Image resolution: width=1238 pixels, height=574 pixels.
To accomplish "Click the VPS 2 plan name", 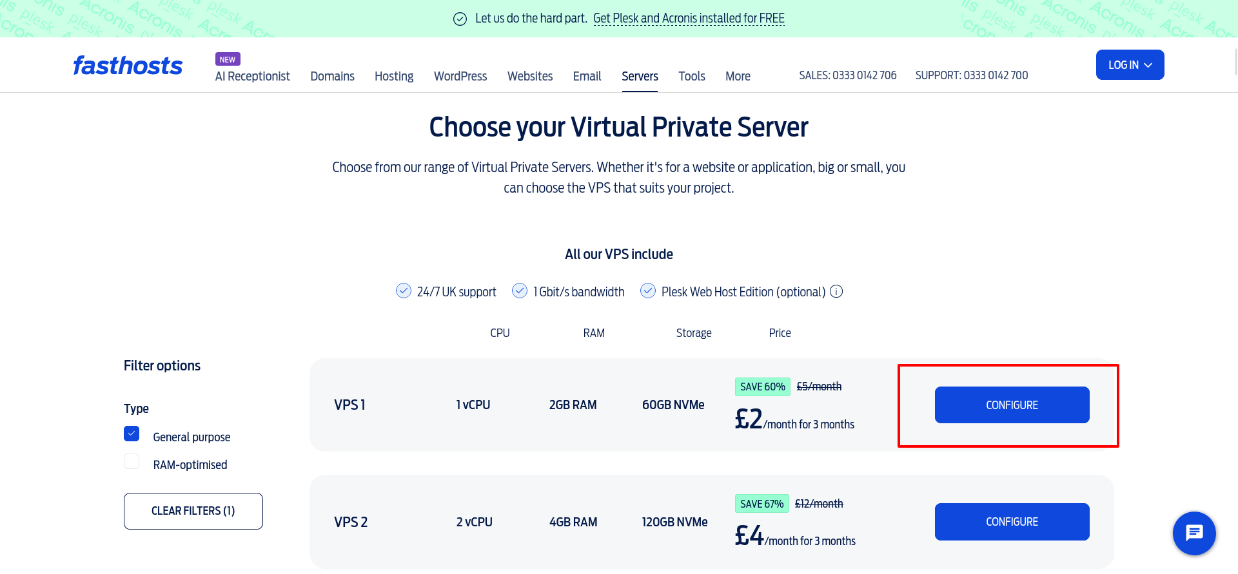I will 351,522.
